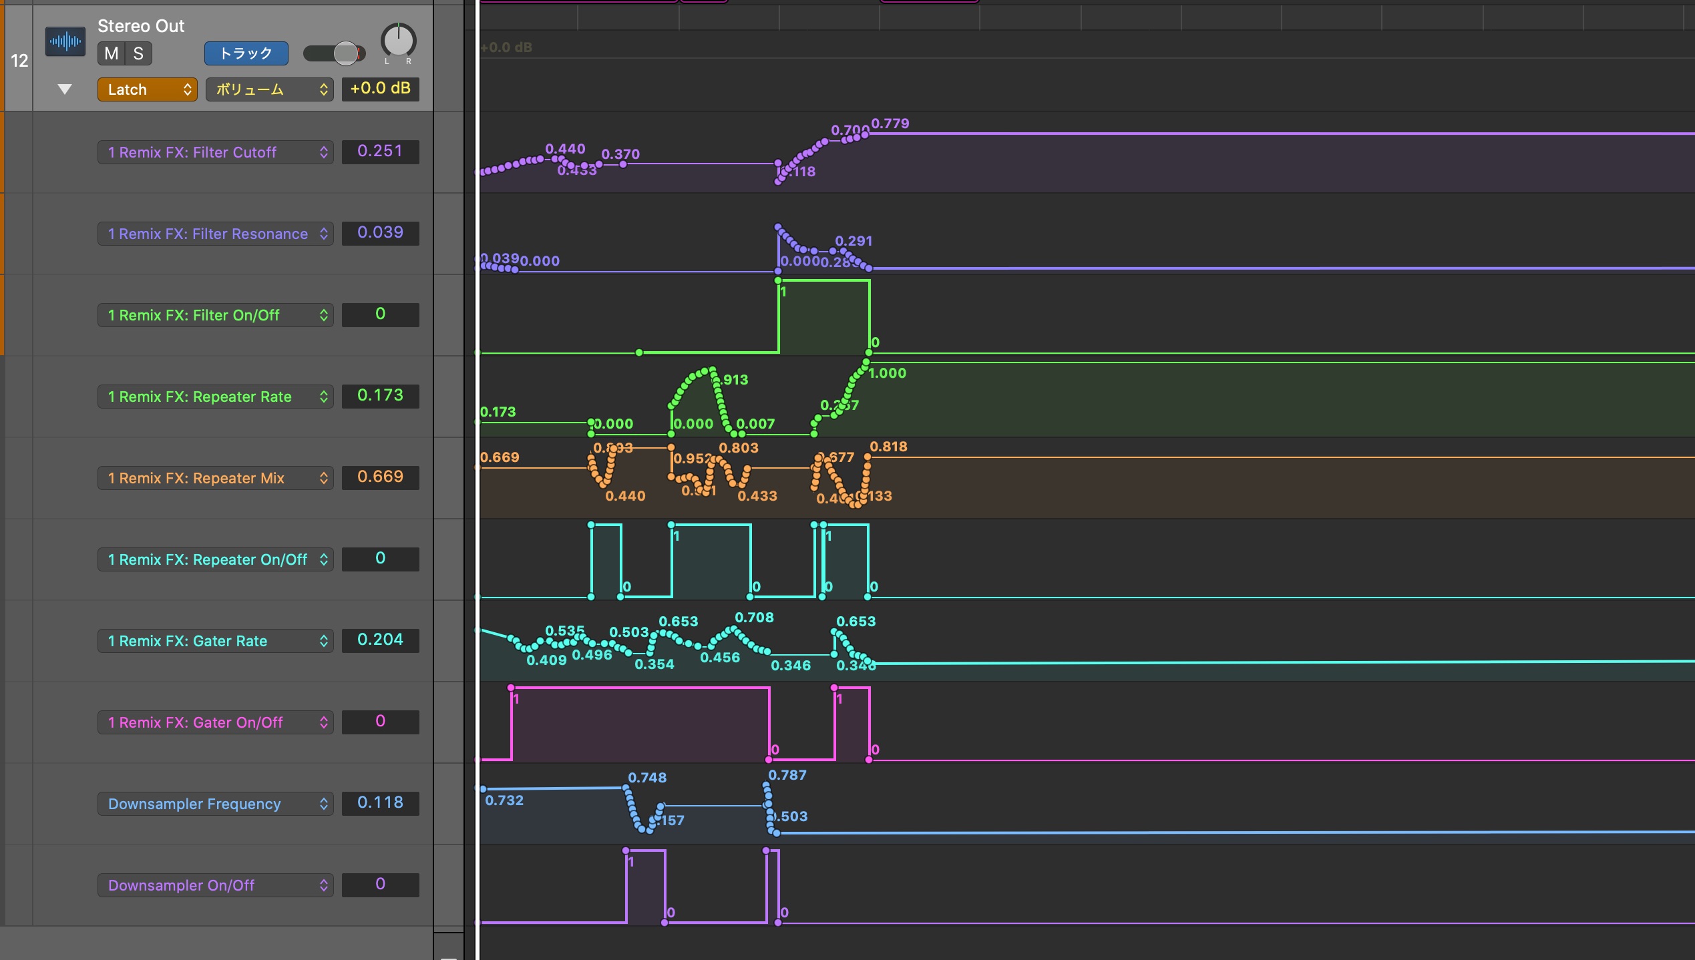The height and width of the screenshot is (960, 1695).
Task: Click the Filter Cutoff 0.251 value field
Action: [x=380, y=152]
